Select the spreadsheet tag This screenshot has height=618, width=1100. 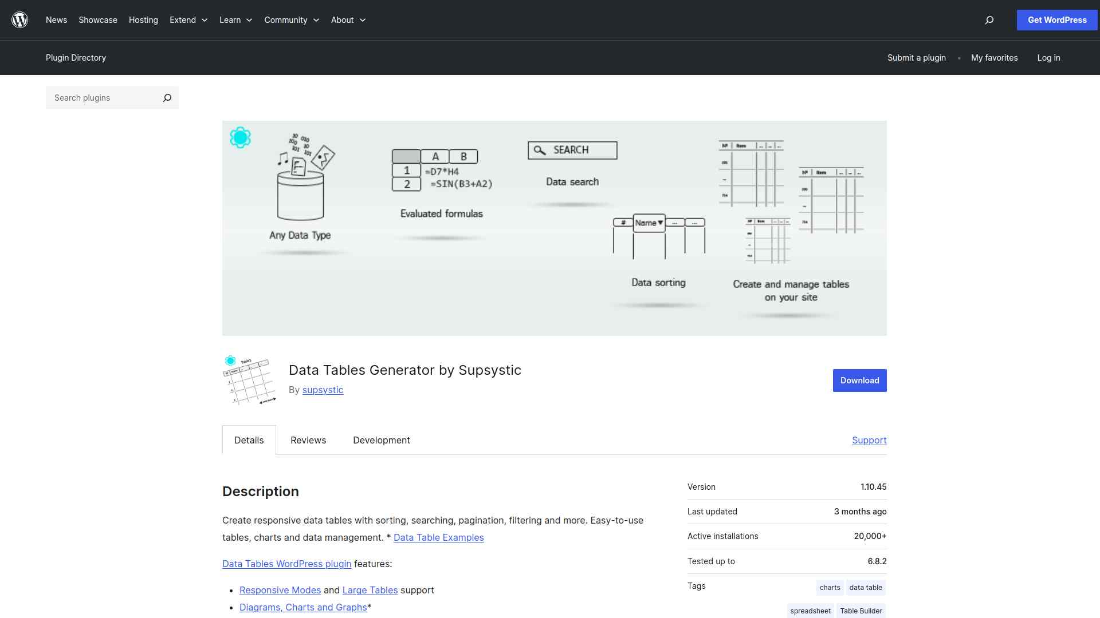coord(810,611)
